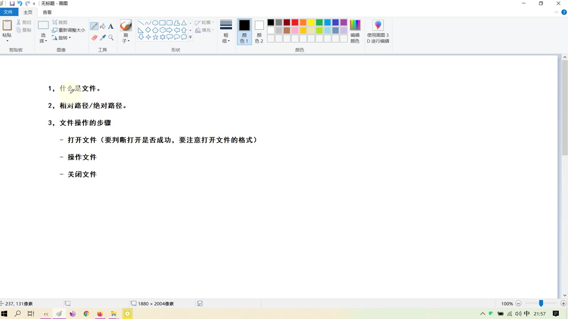
Task: Select the Brushes icon
Action: click(126, 25)
